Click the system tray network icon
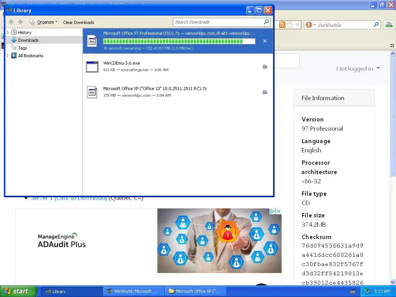396x297 pixels. (x=367, y=292)
